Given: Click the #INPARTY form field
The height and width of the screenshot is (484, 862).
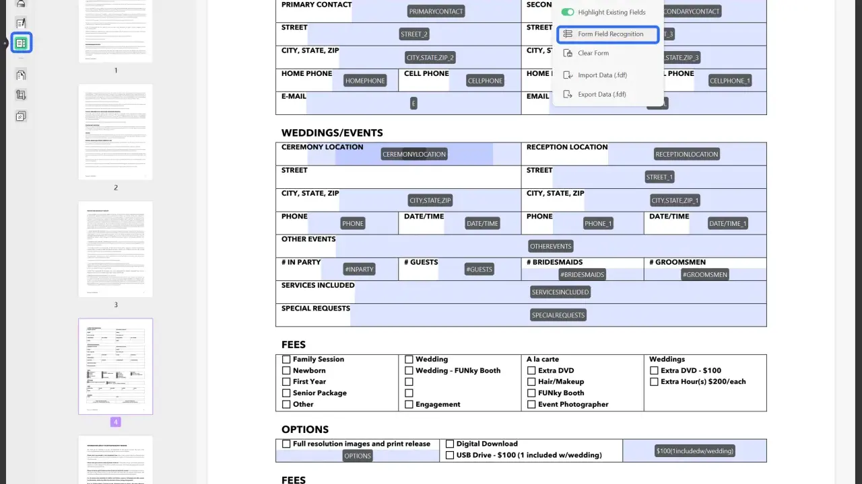Looking at the screenshot, I should [x=359, y=269].
